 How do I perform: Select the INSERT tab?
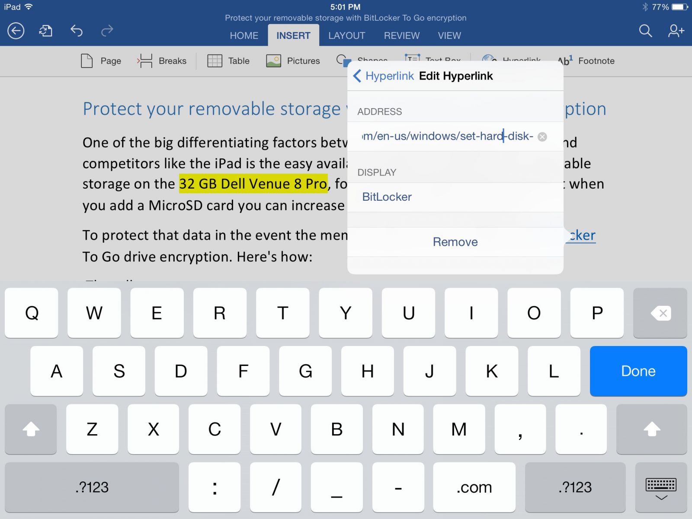(293, 35)
